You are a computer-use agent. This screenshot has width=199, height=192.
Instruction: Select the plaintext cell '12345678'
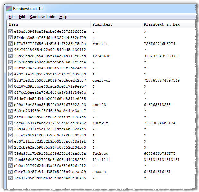coord(101,56)
